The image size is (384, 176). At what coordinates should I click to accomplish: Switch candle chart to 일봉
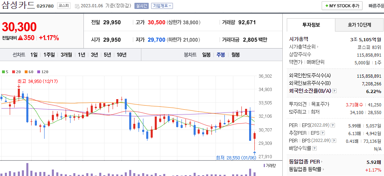[x=206, y=55]
